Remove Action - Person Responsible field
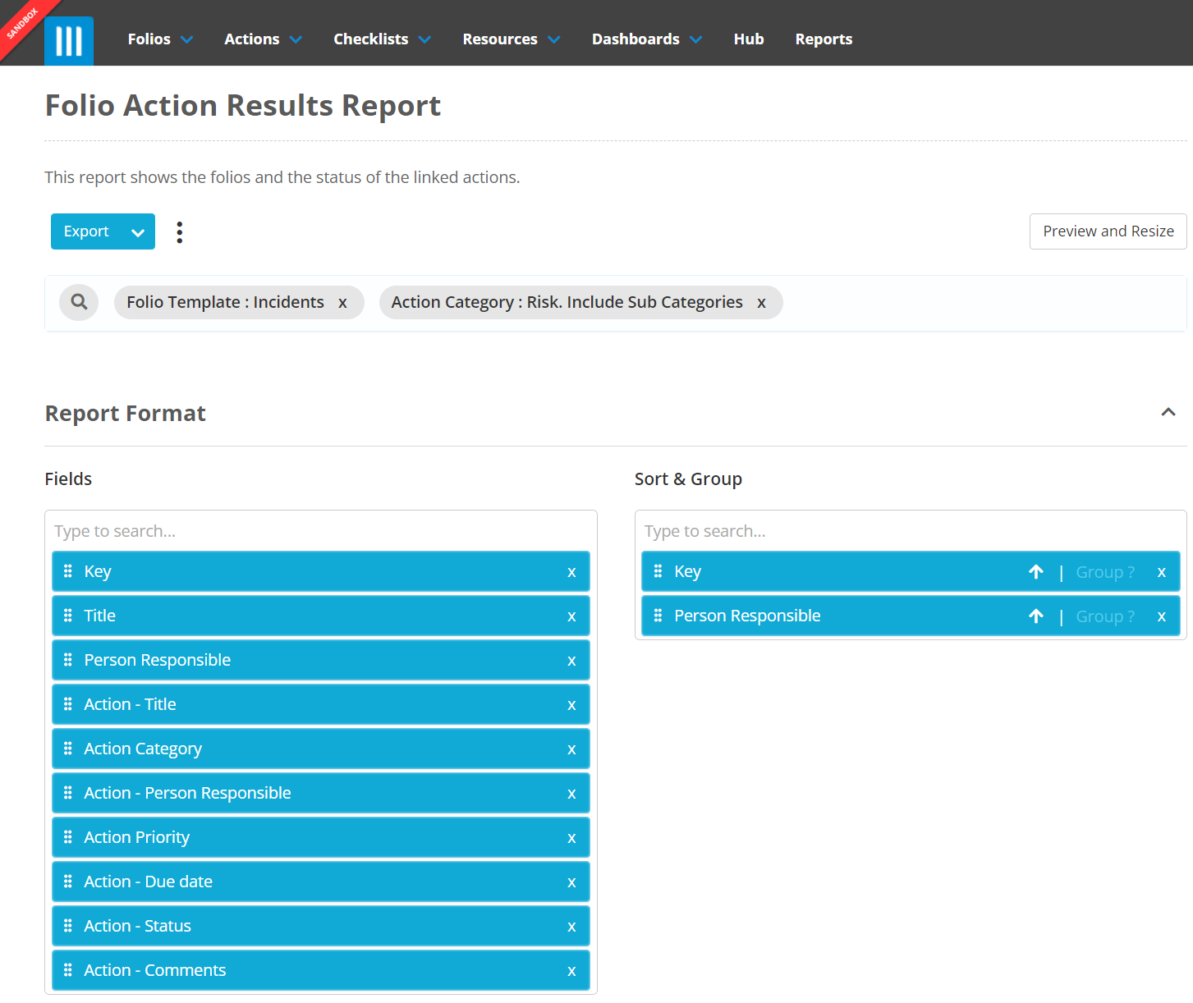The height and width of the screenshot is (1003, 1193). [x=571, y=794]
